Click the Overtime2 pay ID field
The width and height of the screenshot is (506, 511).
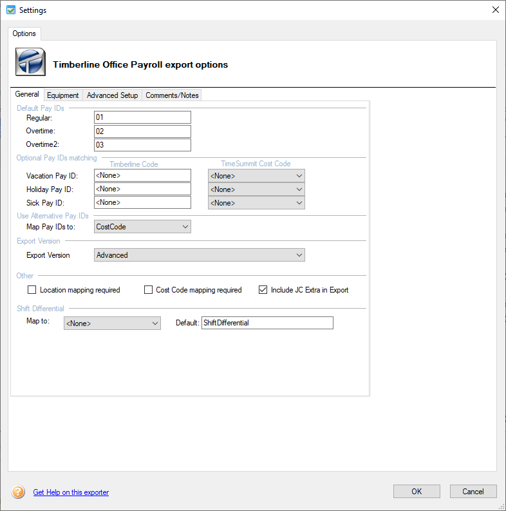142,145
